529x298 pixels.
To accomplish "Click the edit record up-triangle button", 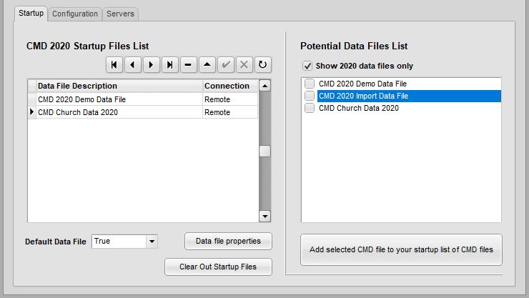I will [x=207, y=65].
